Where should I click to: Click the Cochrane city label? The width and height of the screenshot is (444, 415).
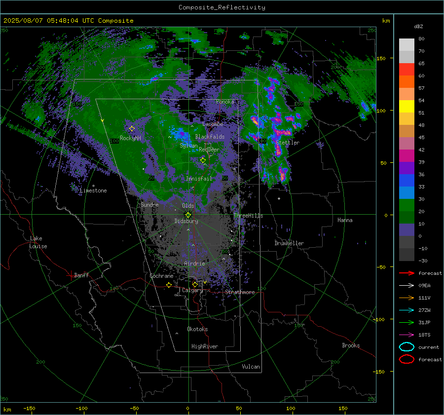click(161, 276)
